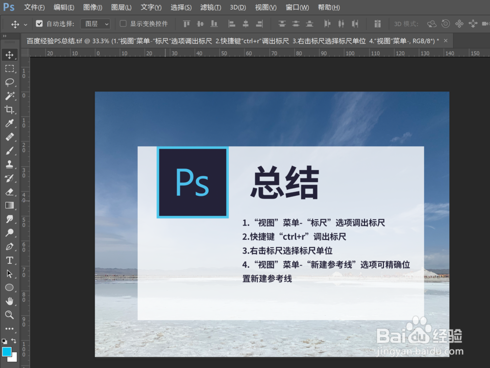Viewport: 490px width, 368px height.
Task: Activate the Hand tool
Action: click(x=10, y=301)
